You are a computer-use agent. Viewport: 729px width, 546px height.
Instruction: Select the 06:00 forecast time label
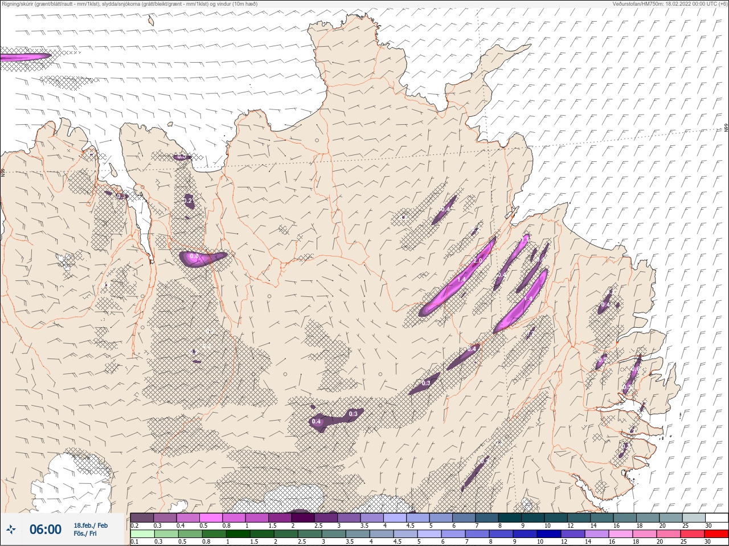click(46, 529)
